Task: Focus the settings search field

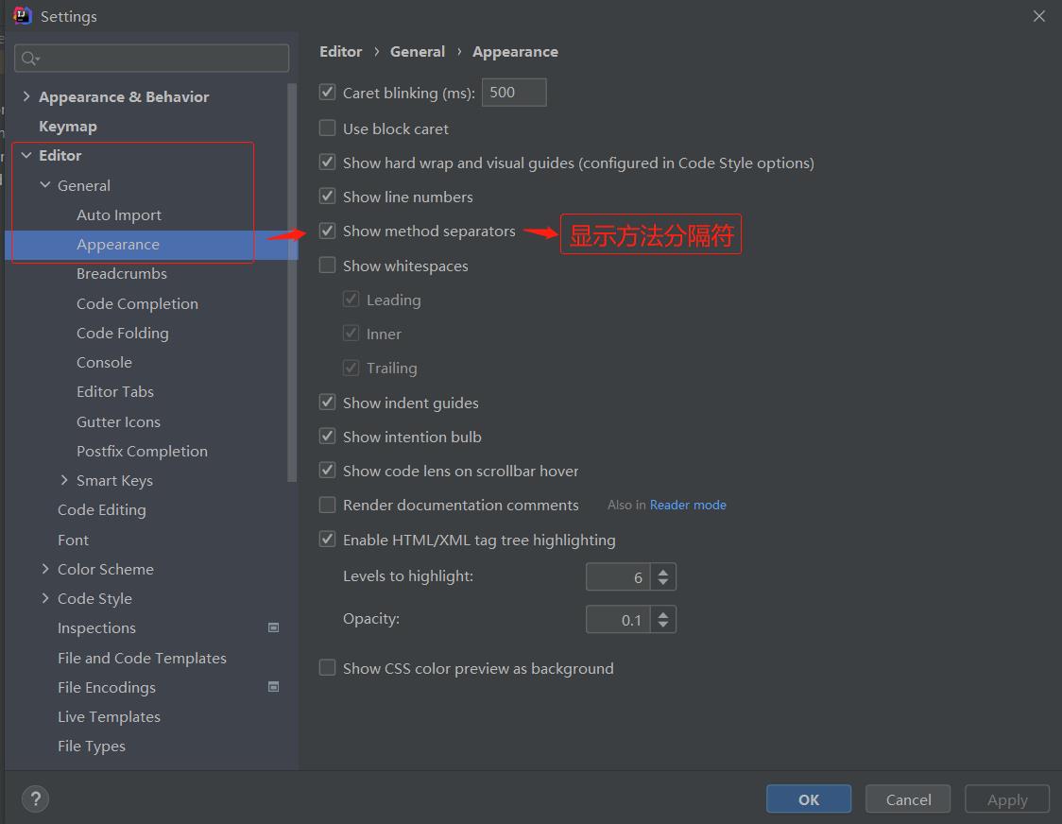Action: (152, 59)
